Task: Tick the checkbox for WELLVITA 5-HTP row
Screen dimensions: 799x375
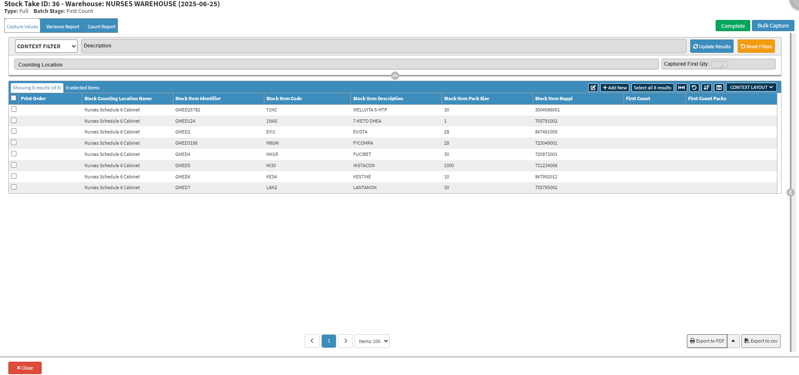Action: tap(14, 109)
